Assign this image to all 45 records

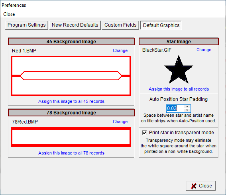(71, 101)
